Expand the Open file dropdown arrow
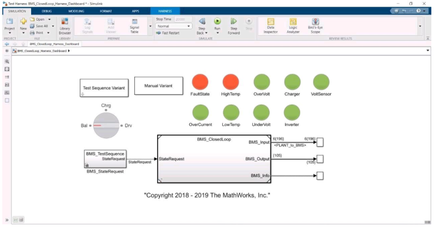435x228 pixels. 49,20
